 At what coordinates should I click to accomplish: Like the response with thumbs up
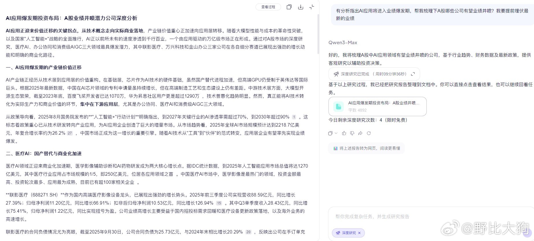click(344, 133)
